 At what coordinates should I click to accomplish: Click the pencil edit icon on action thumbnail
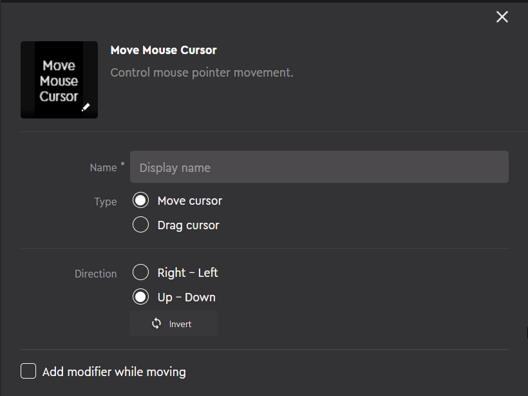coord(86,109)
